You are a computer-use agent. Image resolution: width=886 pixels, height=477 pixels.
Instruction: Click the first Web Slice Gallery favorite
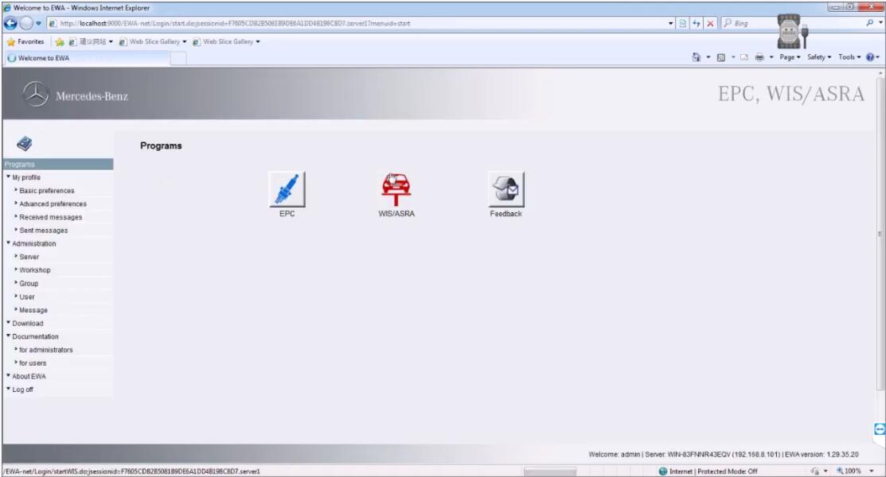[153, 42]
